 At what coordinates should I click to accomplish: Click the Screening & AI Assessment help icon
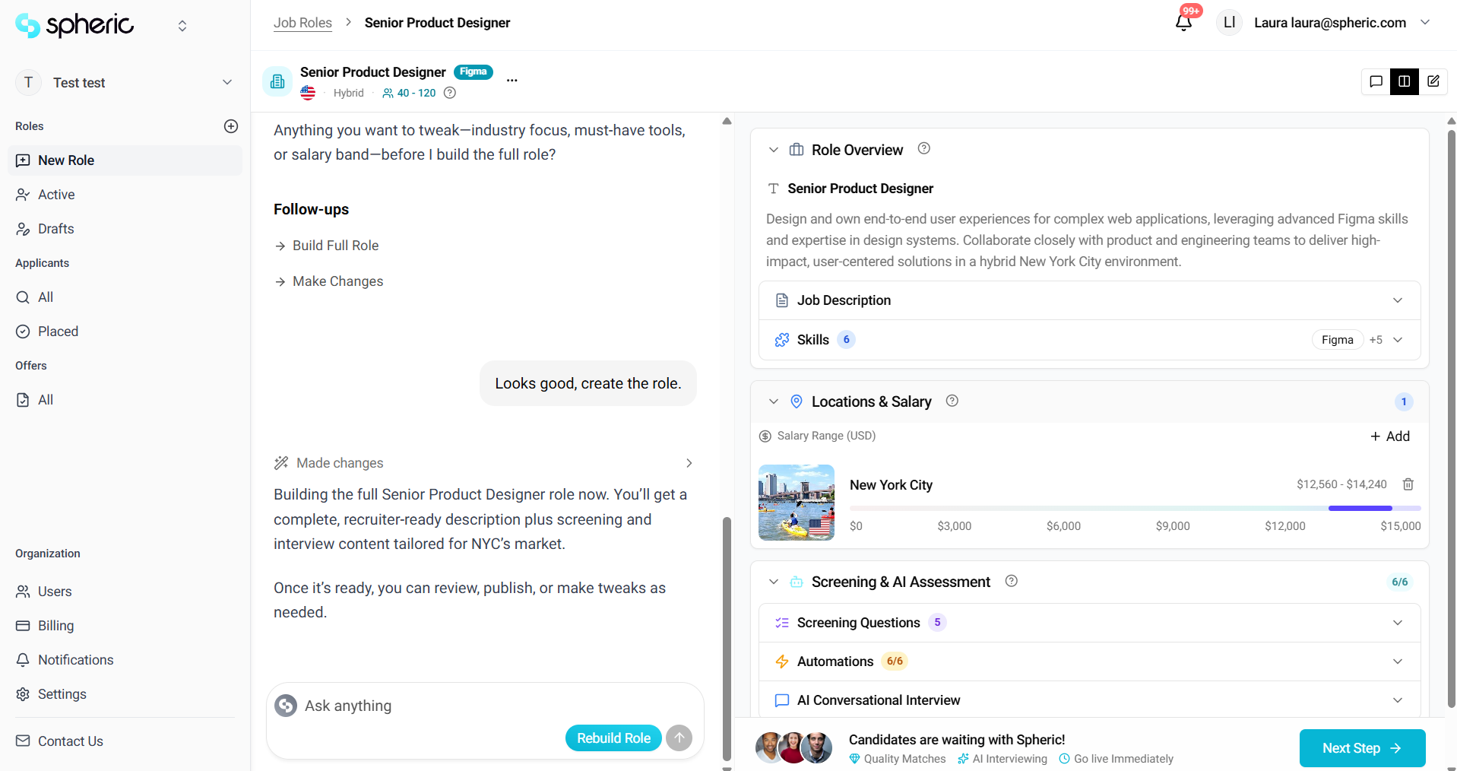(1011, 582)
